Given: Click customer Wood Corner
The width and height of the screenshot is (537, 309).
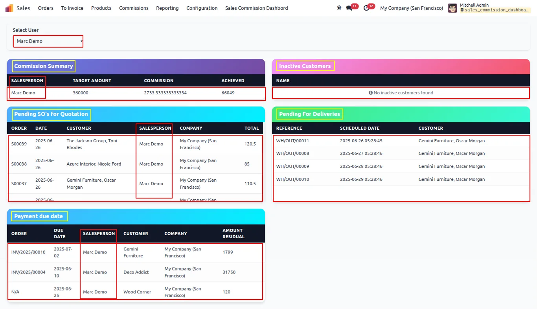Looking at the screenshot, I should click(x=137, y=292).
